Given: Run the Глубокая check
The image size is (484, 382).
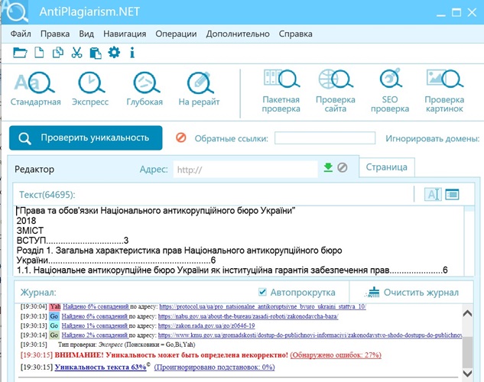Looking at the screenshot, I should coord(145,89).
